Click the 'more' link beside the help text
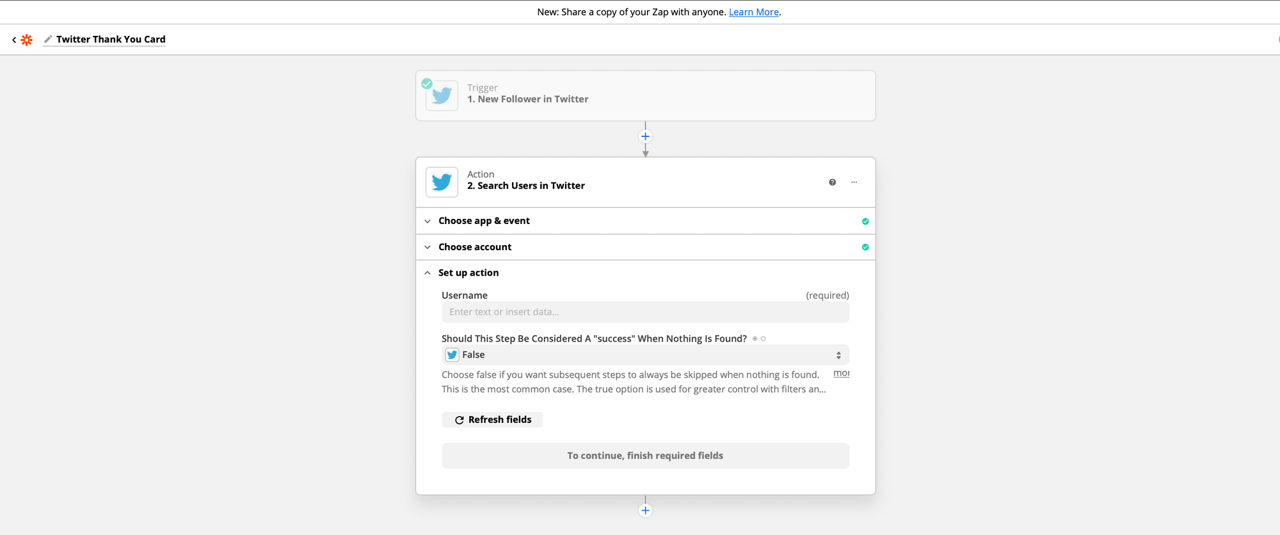 point(841,373)
